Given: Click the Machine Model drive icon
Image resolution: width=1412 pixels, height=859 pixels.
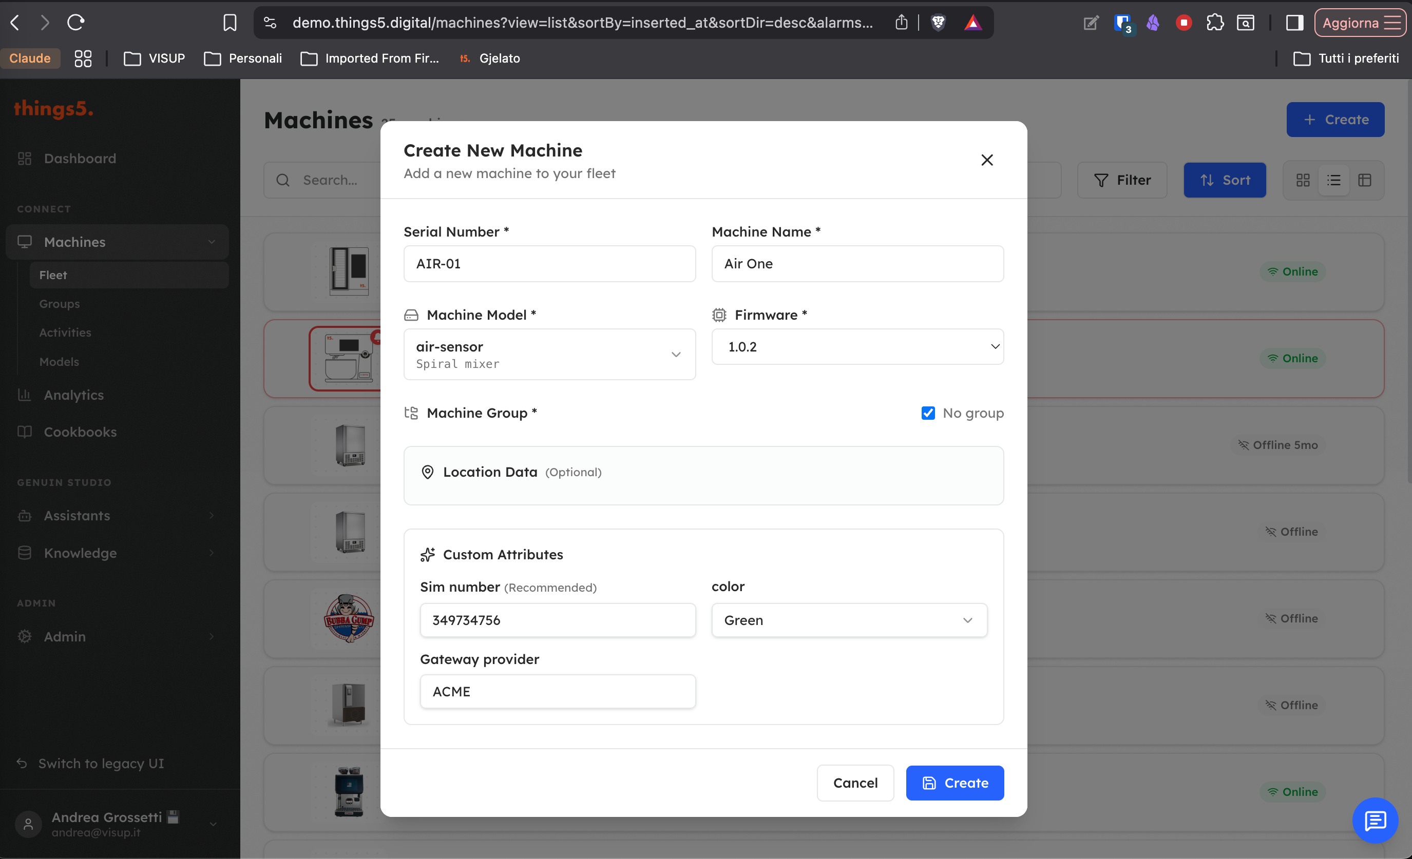Looking at the screenshot, I should pos(411,315).
